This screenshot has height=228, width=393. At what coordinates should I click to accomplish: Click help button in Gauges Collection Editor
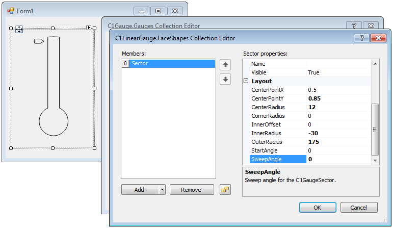pos(354,26)
